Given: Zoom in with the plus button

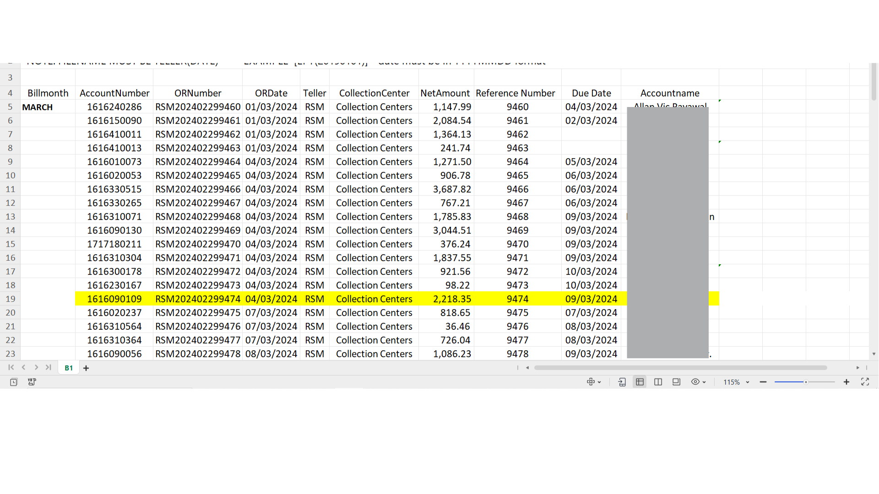Looking at the screenshot, I should tap(846, 382).
